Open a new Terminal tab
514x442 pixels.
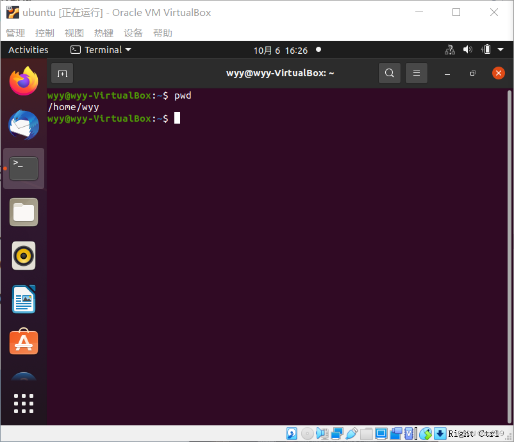pyautogui.click(x=62, y=73)
